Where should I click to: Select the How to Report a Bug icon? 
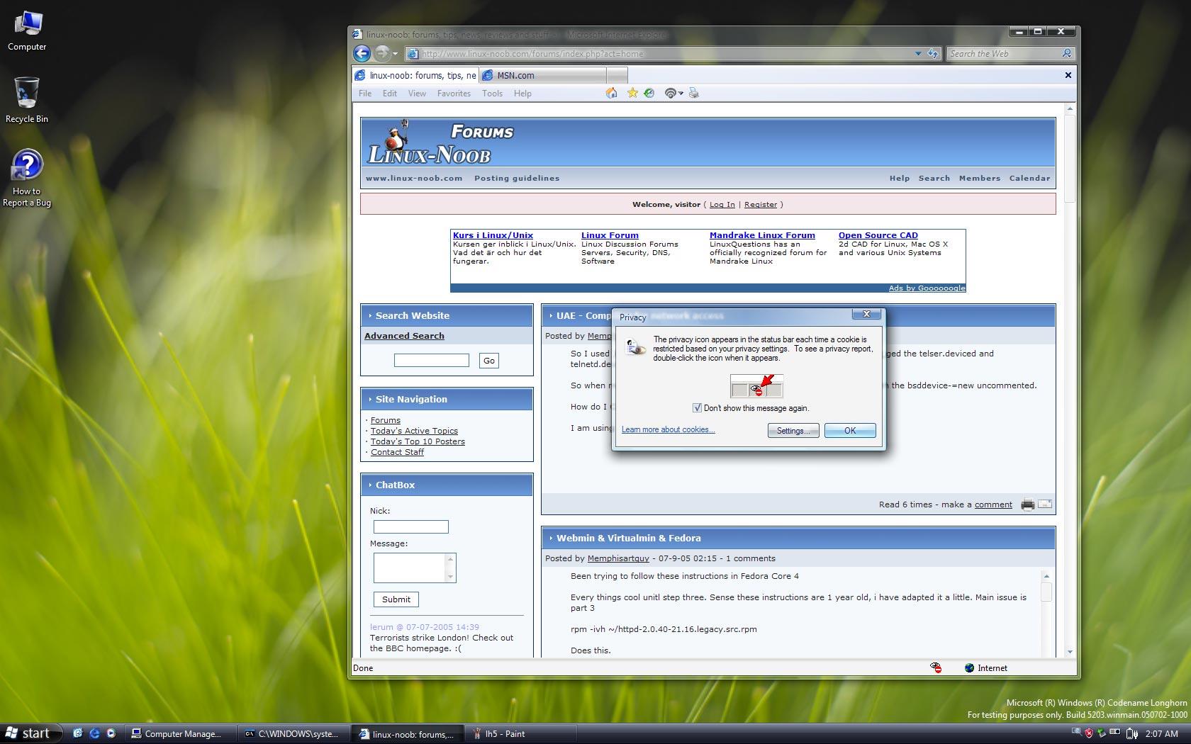(x=27, y=178)
